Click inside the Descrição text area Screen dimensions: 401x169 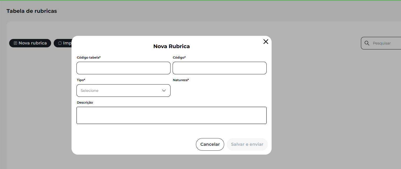tap(171, 115)
